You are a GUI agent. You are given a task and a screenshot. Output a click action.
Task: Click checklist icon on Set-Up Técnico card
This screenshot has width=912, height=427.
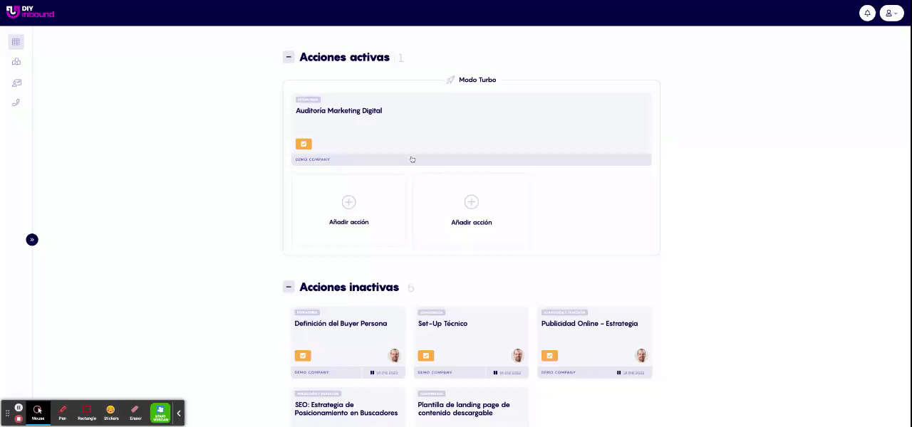point(426,356)
